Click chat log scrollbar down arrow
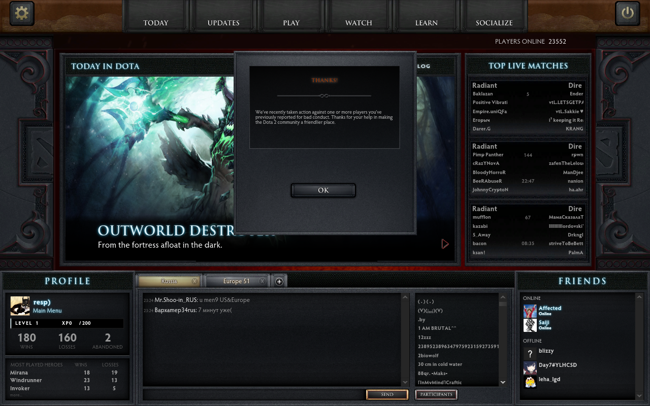The height and width of the screenshot is (406, 650). (405, 382)
